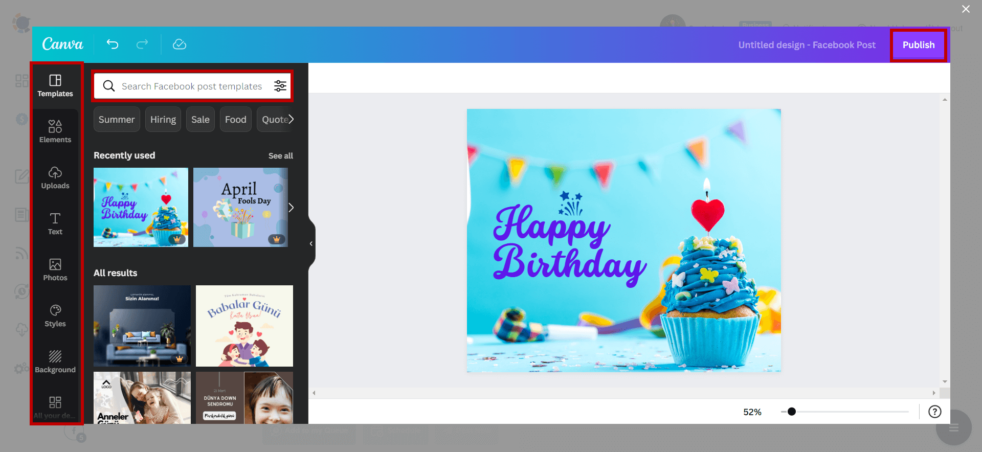Open the help question mark icon
Image resolution: width=982 pixels, height=452 pixels.
point(935,412)
